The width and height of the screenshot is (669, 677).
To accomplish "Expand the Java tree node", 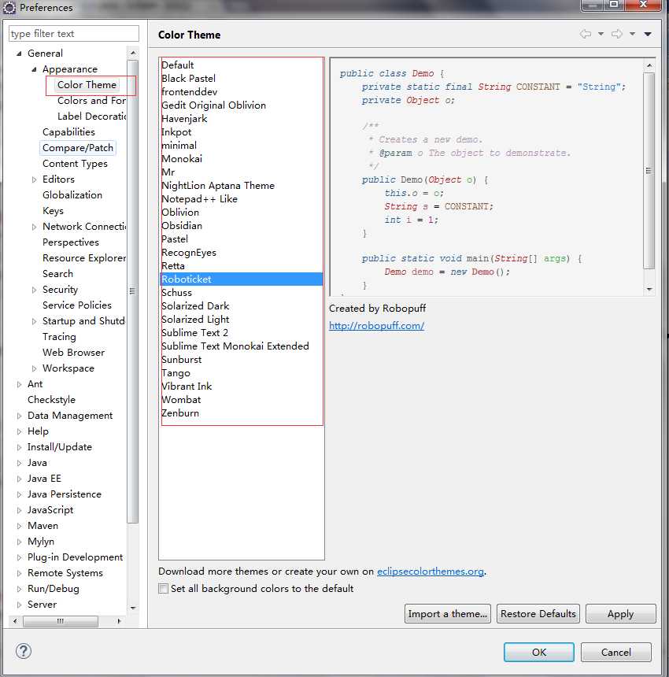I will point(20,463).
